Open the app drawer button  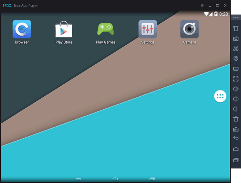click(220, 96)
